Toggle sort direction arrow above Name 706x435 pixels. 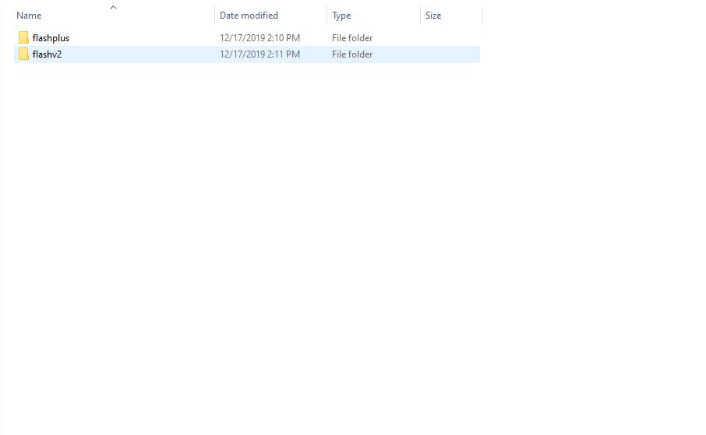click(114, 7)
